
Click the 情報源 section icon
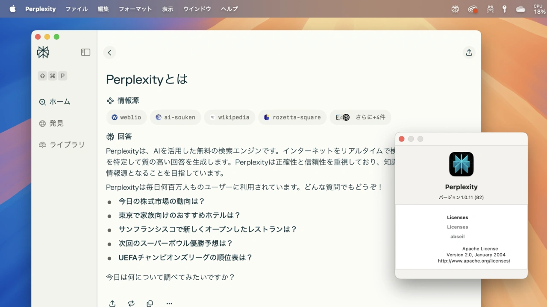click(x=110, y=101)
